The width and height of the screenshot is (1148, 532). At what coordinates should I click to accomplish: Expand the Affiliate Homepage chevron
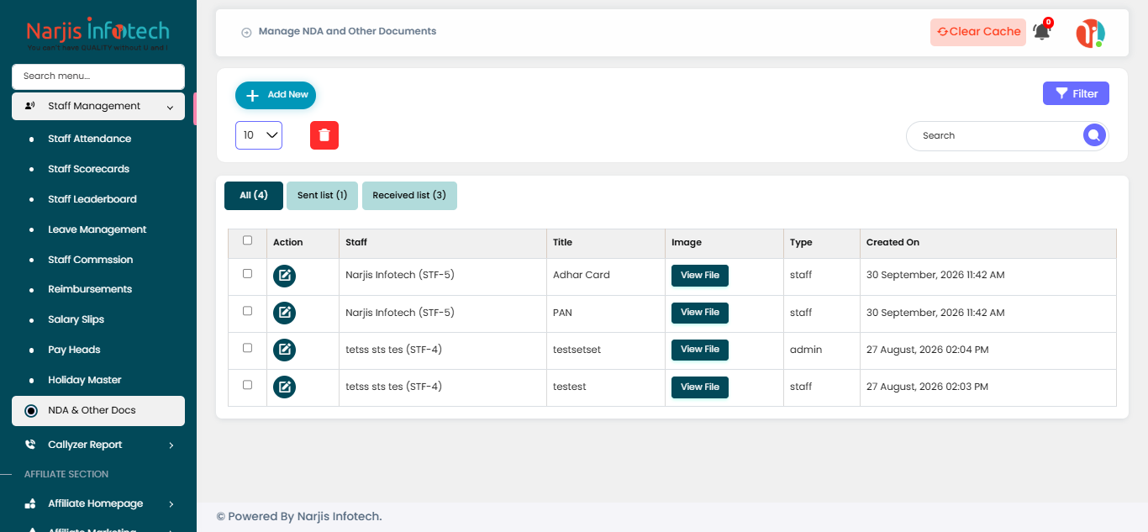click(171, 503)
